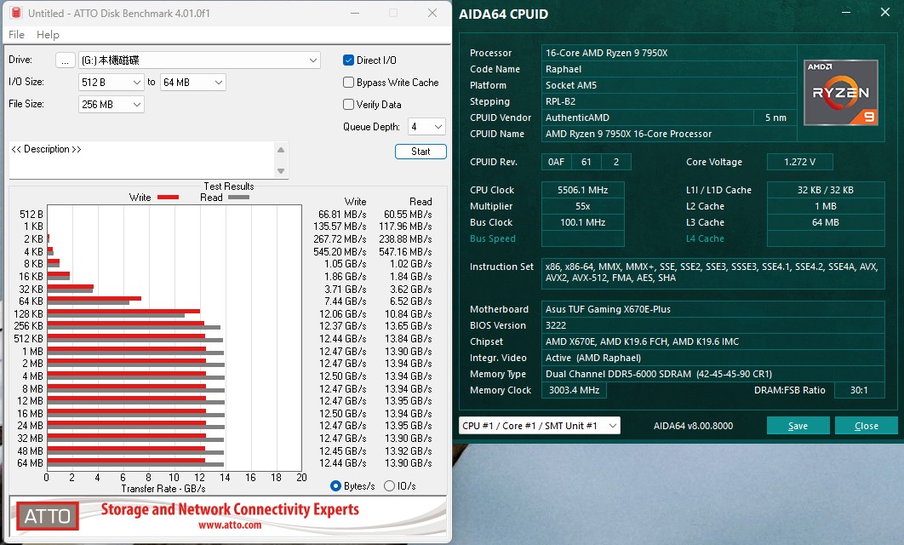Click Save in the AIDA64 window
The width and height of the screenshot is (904, 545).
tap(798, 425)
